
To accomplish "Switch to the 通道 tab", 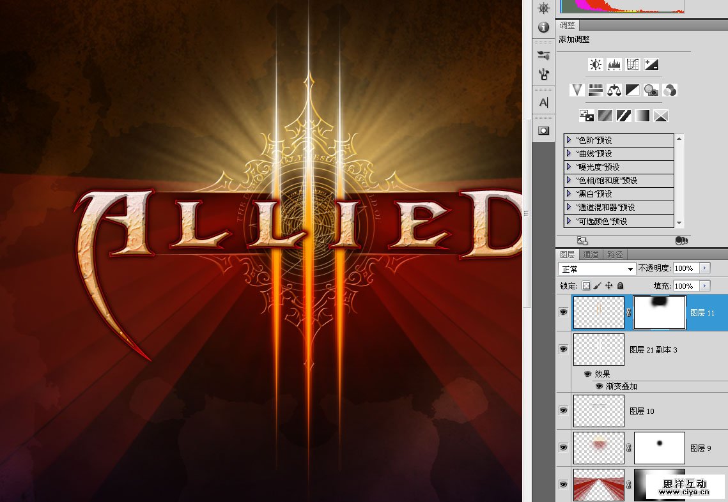I will pos(591,254).
